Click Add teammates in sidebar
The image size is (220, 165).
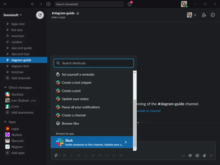tap(23, 112)
